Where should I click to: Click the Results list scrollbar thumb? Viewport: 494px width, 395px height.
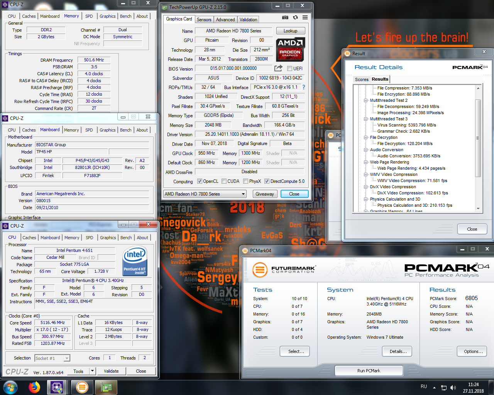(478, 138)
